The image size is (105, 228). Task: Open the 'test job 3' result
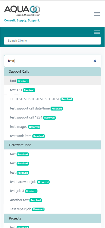[x=52, y=191]
